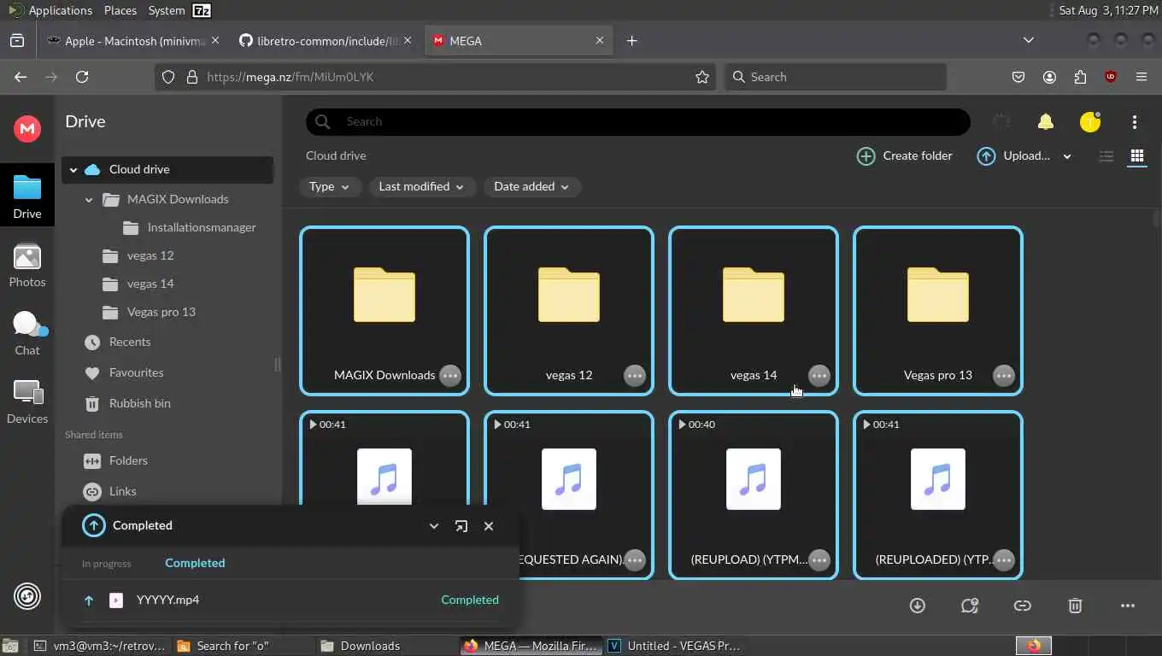This screenshot has height=656, width=1162.
Task: Click the Upload button
Action: pyautogui.click(x=1013, y=156)
